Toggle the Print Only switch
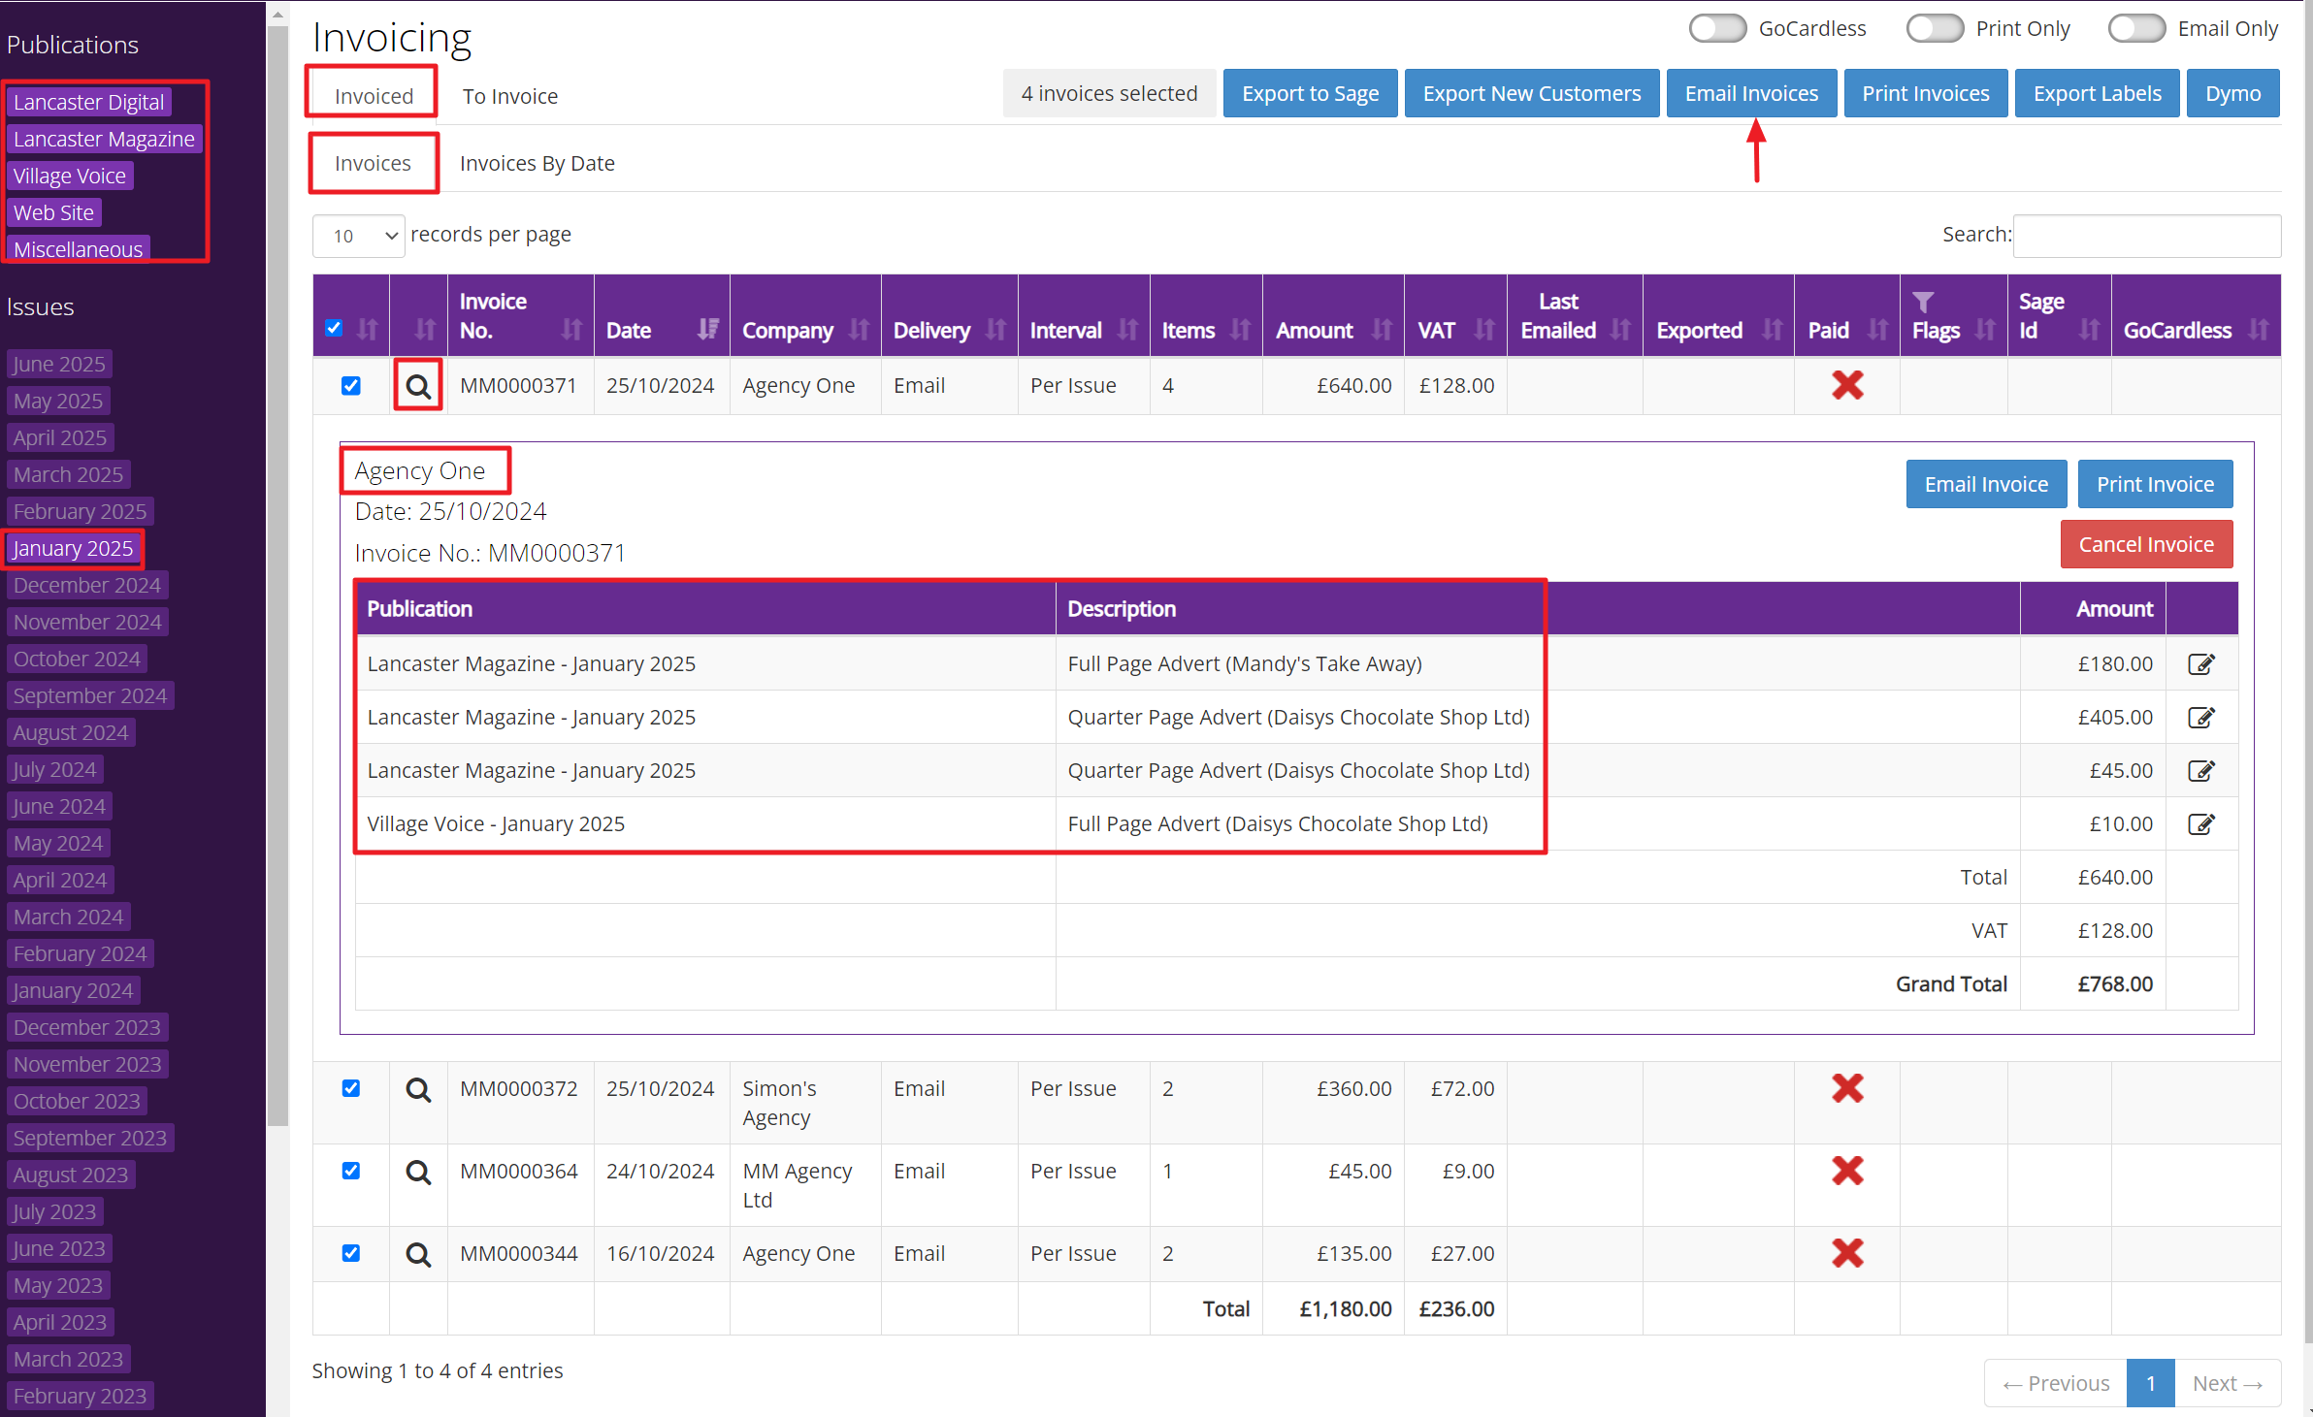2313x1417 pixels. [x=1935, y=28]
